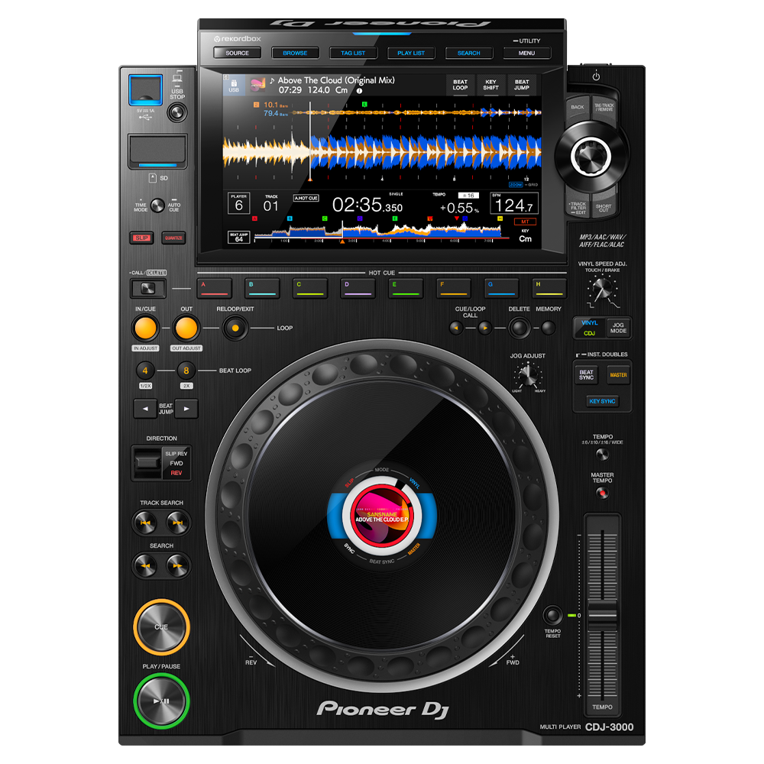Screen dimensions: 764x764
Task: Tap BEAT JUMP on touchscreen
Action: [x=521, y=86]
